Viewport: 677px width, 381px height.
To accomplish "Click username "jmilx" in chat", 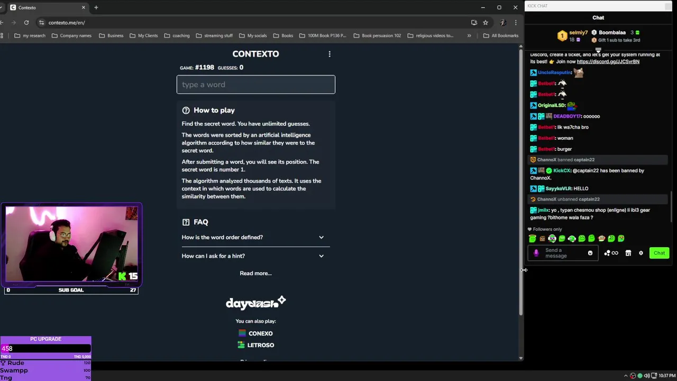I will [543, 210].
